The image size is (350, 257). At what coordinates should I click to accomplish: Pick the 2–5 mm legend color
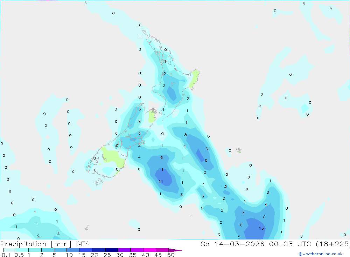(x=48, y=250)
